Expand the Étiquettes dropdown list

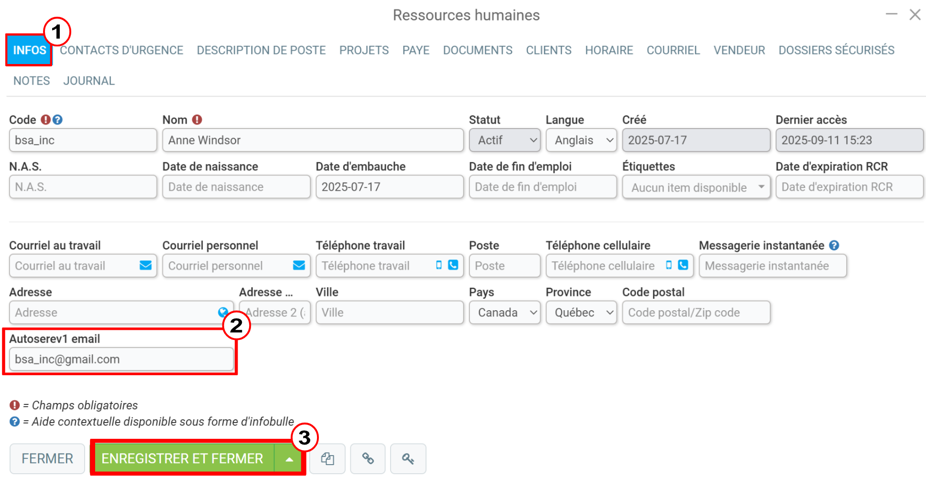[x=696, y=187]
